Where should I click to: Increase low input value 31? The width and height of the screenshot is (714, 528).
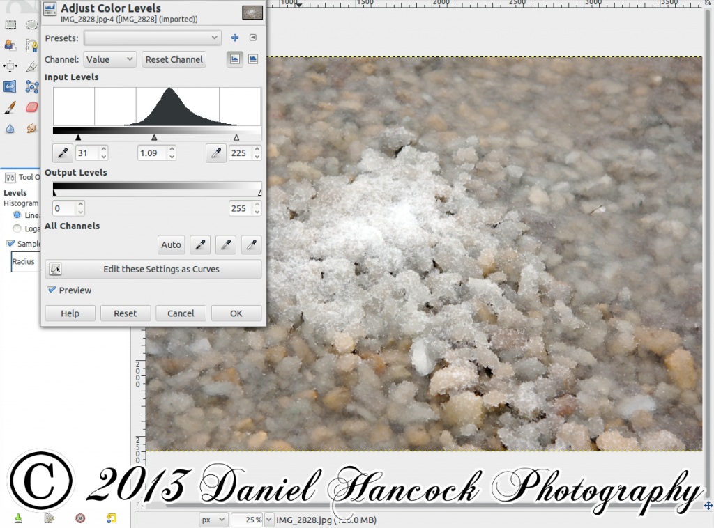tap(104, 149)
